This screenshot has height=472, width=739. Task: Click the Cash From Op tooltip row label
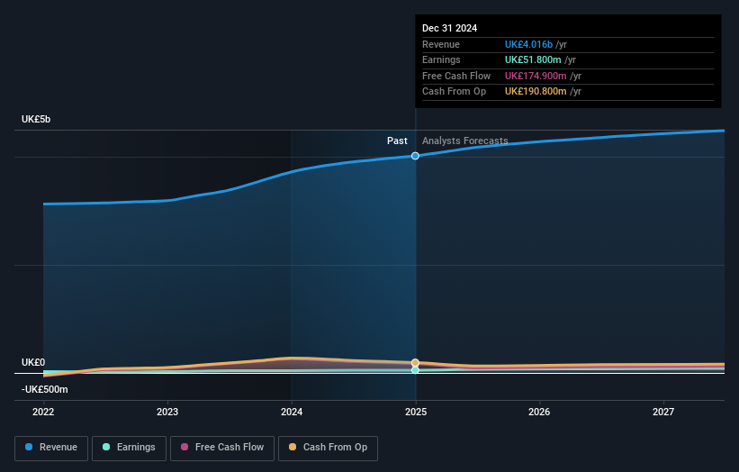coord(454,92)
